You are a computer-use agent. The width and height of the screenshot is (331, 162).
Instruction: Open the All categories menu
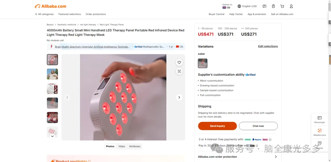click(44, 14)
